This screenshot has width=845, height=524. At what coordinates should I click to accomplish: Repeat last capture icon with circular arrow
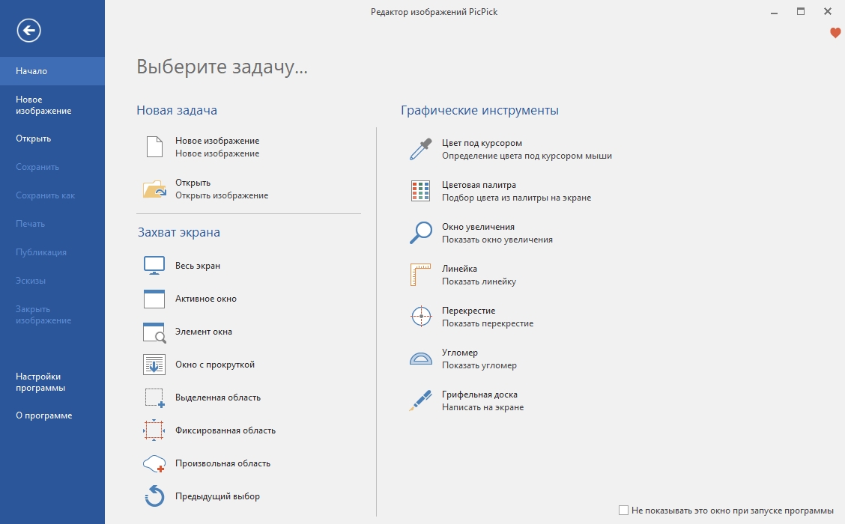(154, 496)
